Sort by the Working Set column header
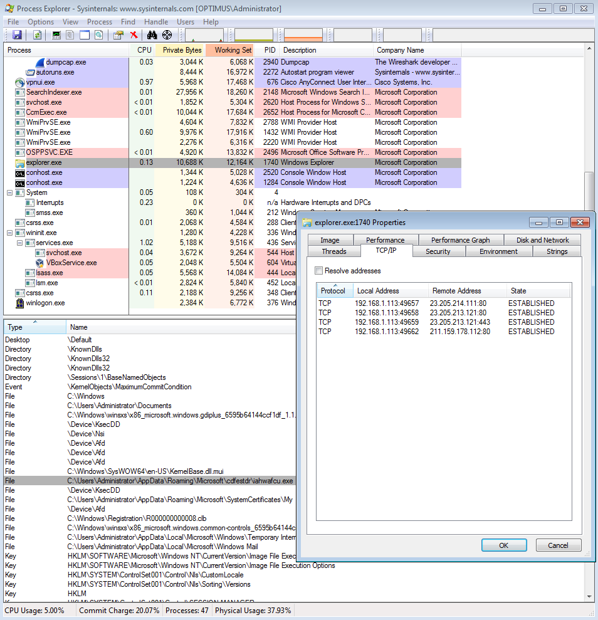Image resolution: width=598 pixels, height=620 pixels. pos(229,50)
